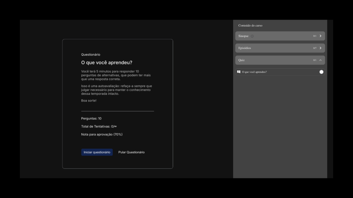Image resolution: width=353 pixels, height=198 pixels.
Task: Click the question-mark quiz icon in sidebar
Action: [239, 72]
